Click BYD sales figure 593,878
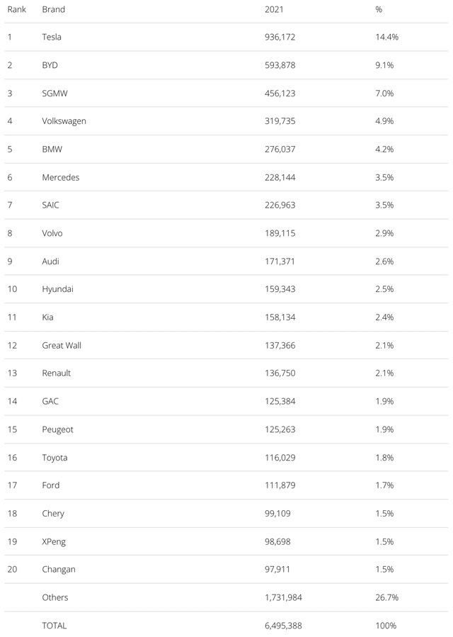 (280, 65)
